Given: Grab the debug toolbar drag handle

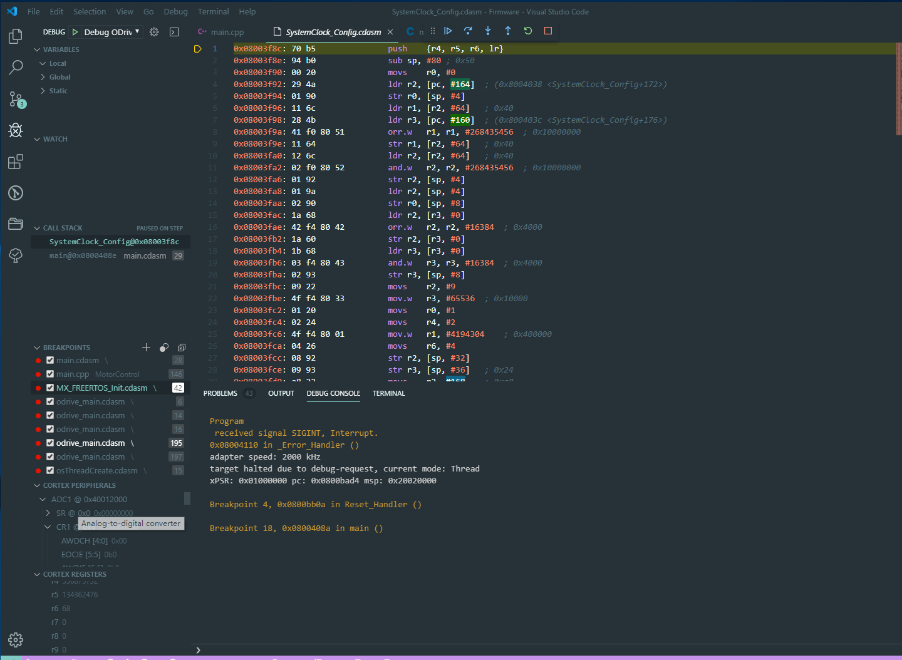Looking at the screenshot, I should (x=433, y=31).
